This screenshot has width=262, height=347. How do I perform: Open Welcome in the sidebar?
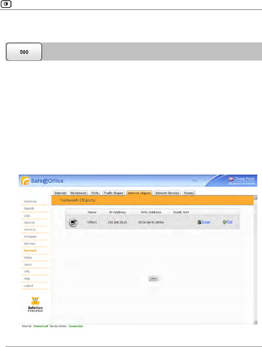(x=30, y=202)
